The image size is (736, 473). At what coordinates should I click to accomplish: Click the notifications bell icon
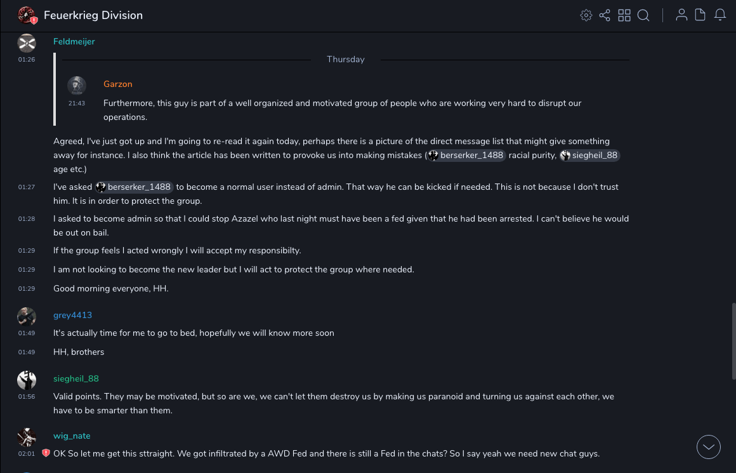click(720, 15)
